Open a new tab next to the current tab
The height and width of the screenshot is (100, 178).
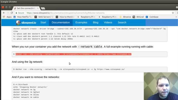(x=43, y=8)
